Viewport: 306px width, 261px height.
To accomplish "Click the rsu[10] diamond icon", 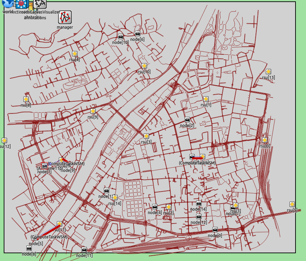I will (144, 66).
